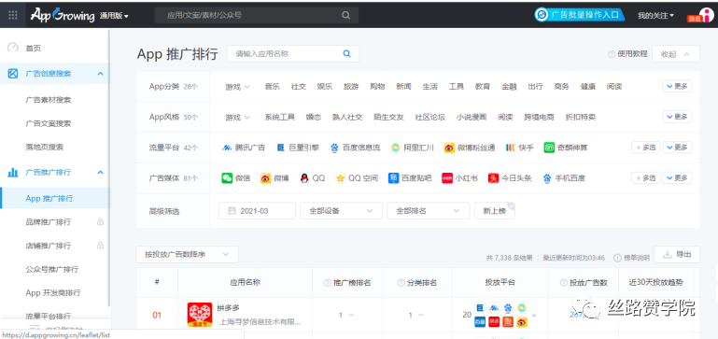Filter by 跨境电商 style

[x=539, y=118]
